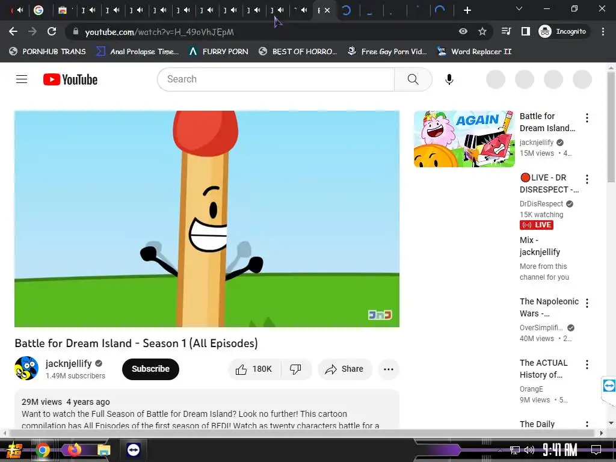The height and width of the screenshot is (462, 616).
Task: Open the Word Replacer II bookmark
Action: [x=475, y=52]
